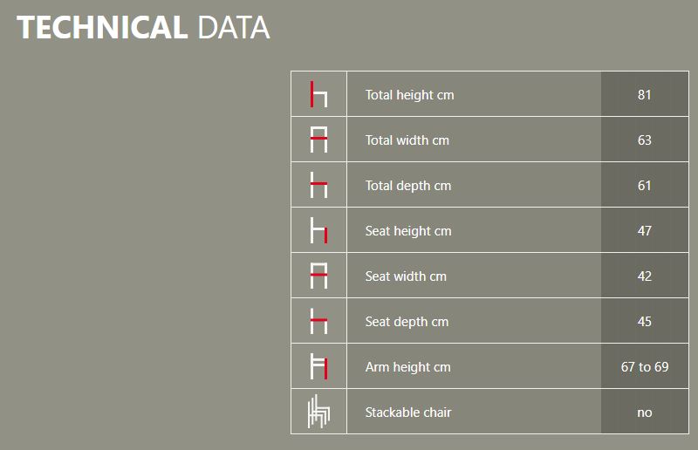Click the Total height chair icon

click(x=318, y=94)
